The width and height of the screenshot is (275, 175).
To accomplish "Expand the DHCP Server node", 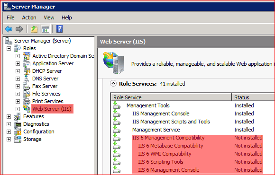I will [18, 71].
